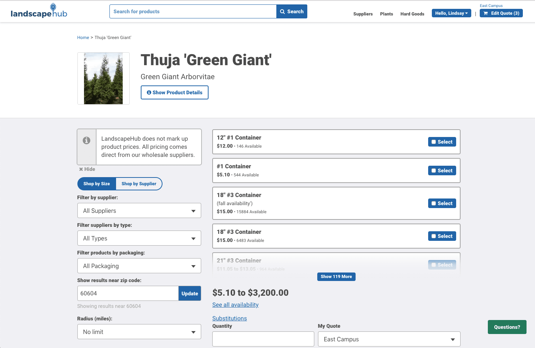Show Product Details

click(175, 92)
